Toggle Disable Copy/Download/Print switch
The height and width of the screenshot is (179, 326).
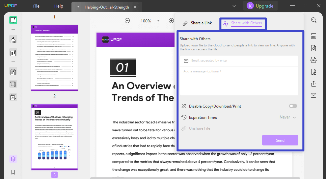tap(293, 106)
